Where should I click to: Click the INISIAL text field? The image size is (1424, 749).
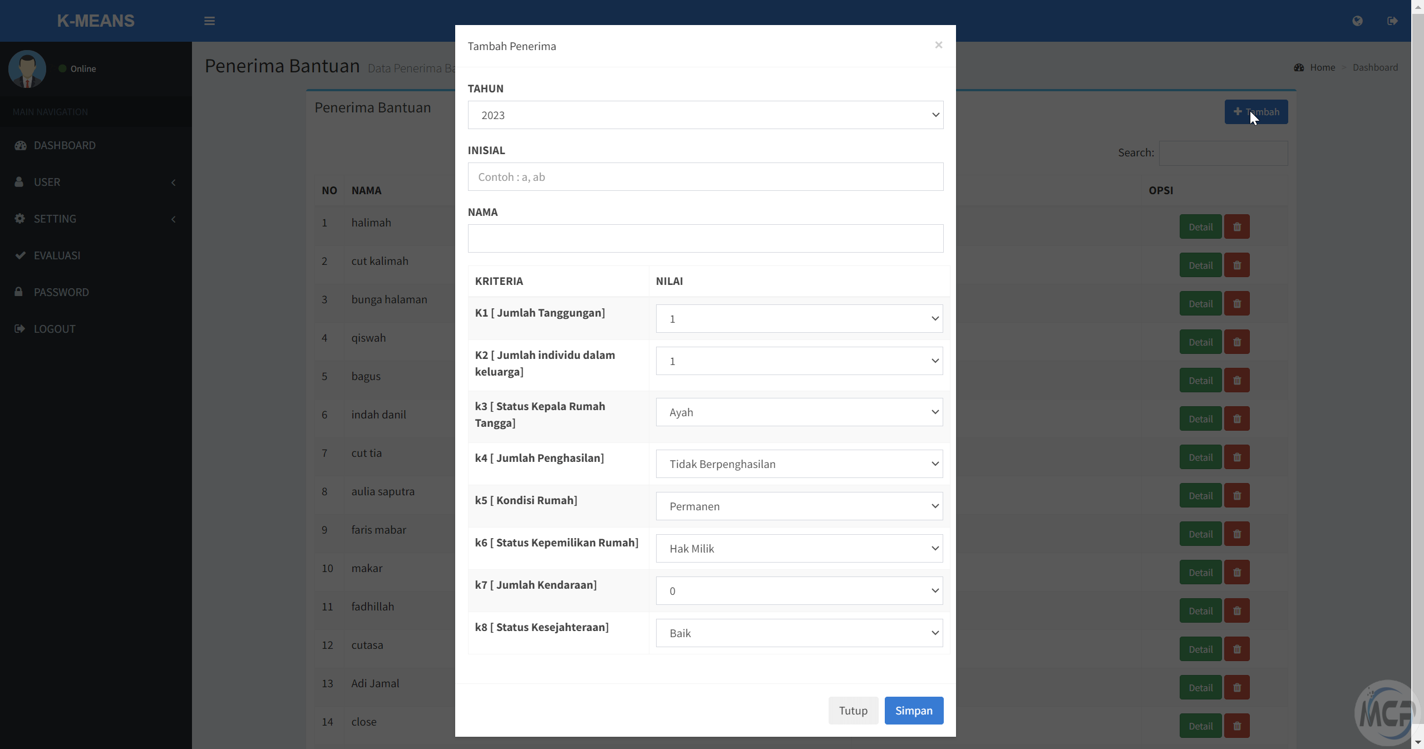[705, 177]
